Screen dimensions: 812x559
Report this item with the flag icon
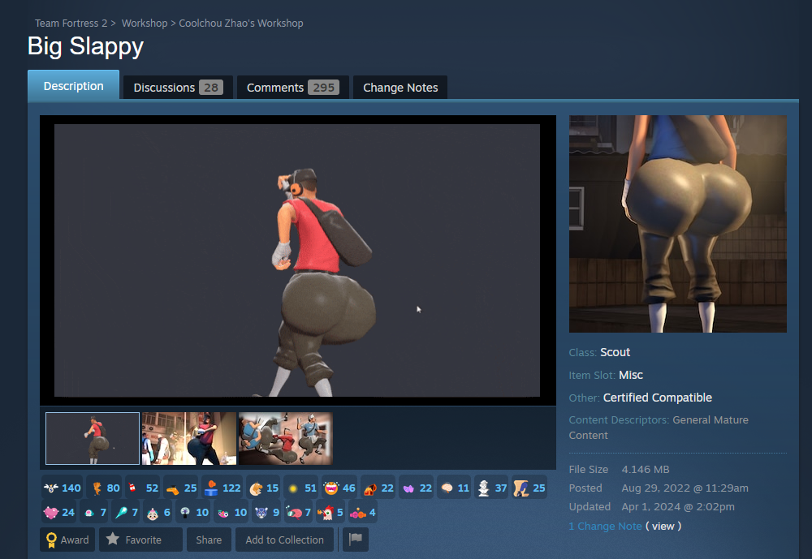(356, 540)
